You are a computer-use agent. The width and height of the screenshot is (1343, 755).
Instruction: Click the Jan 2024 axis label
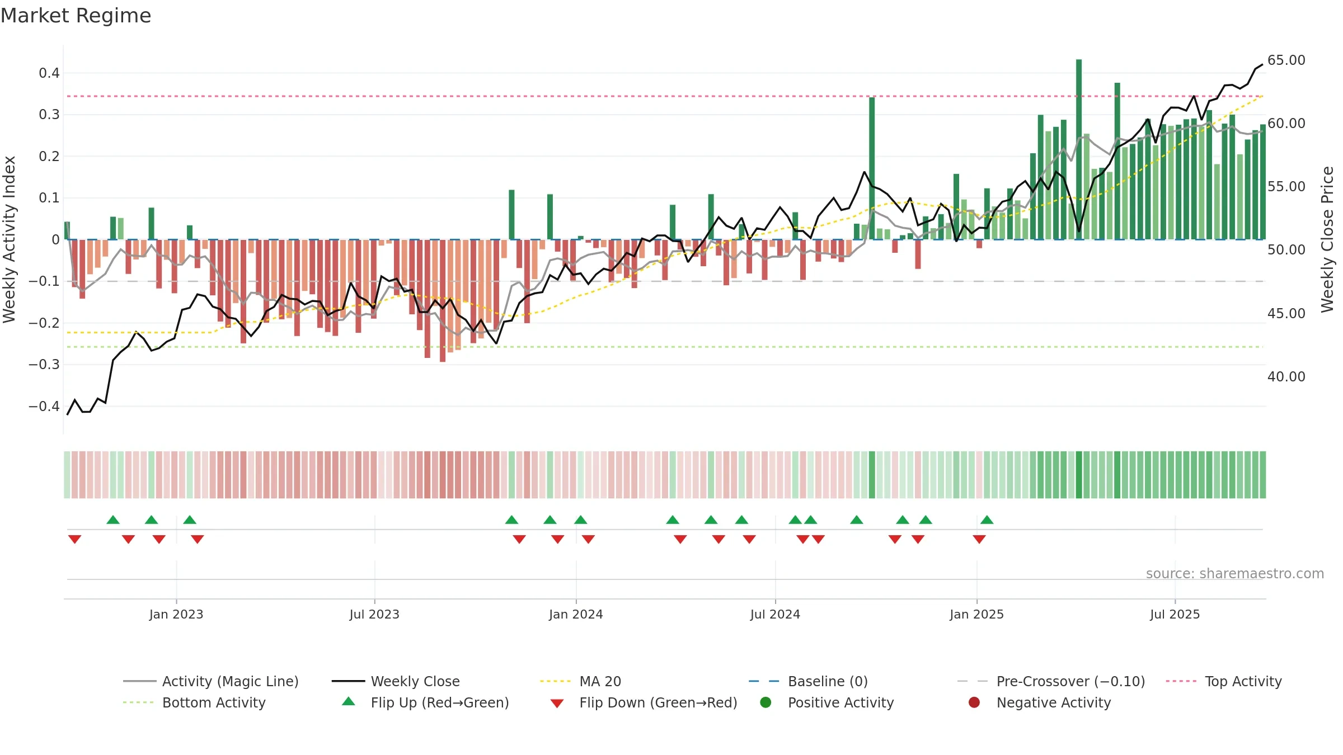(x=576, y=614)
